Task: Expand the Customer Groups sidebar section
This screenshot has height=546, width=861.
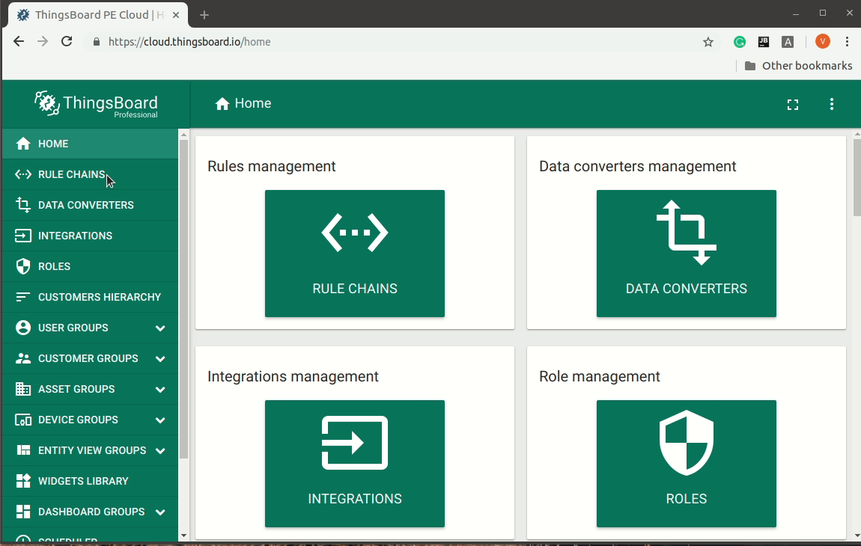Action: pyautogui.click(x=160, y=358)
